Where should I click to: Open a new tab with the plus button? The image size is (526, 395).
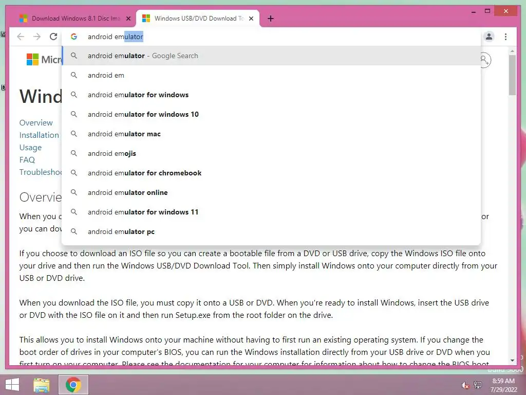[x=271, y=19]
